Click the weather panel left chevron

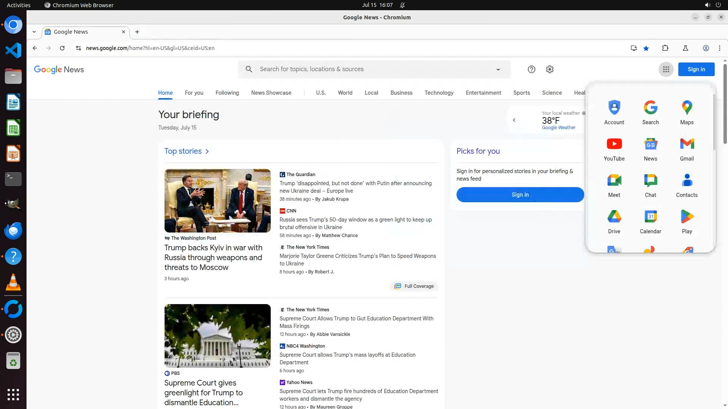click(x=514, y=120)
